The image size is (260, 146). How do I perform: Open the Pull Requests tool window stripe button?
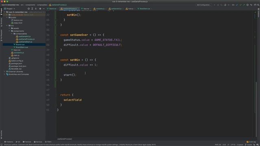[x=1, y=35]
